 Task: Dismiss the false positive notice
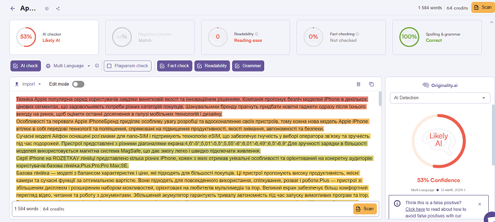pos(480,204)
